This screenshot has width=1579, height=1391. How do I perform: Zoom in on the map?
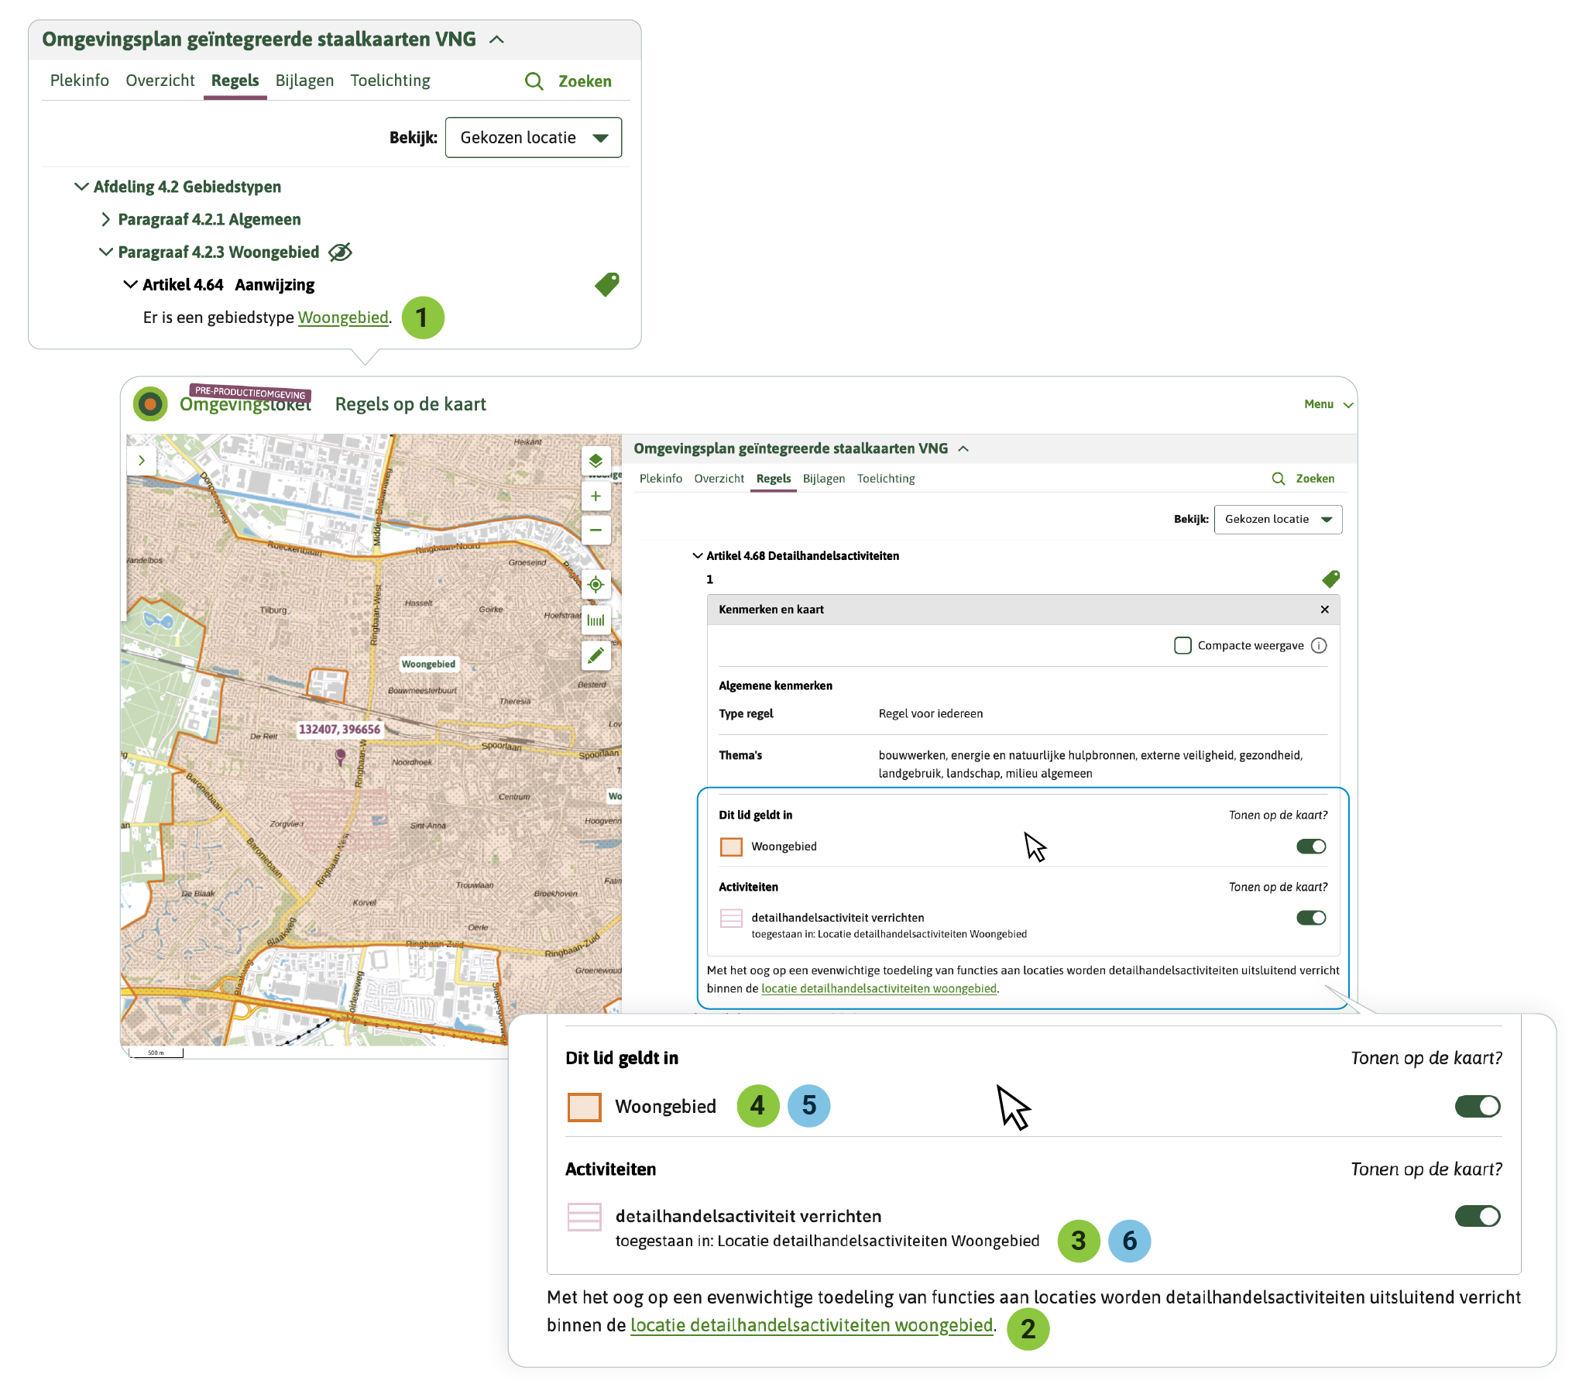(596, 496)
